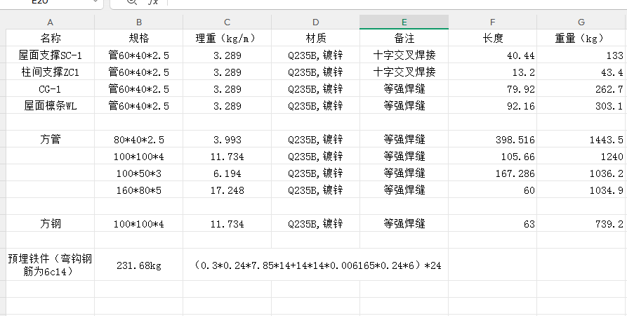Click the 40.44 length cell
Image resolution: width=627 pixels, height=316 pixels.
tap(492, 55)
